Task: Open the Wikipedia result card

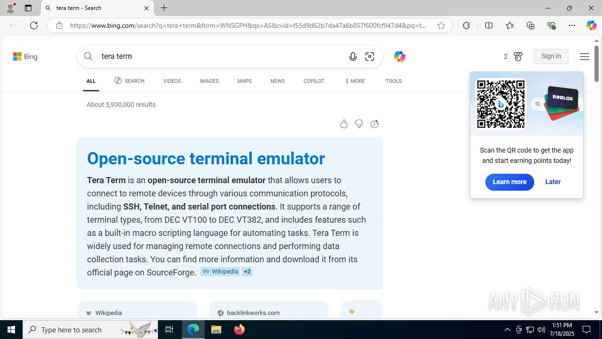Action: pyautogui.click(x=137, y=310)
